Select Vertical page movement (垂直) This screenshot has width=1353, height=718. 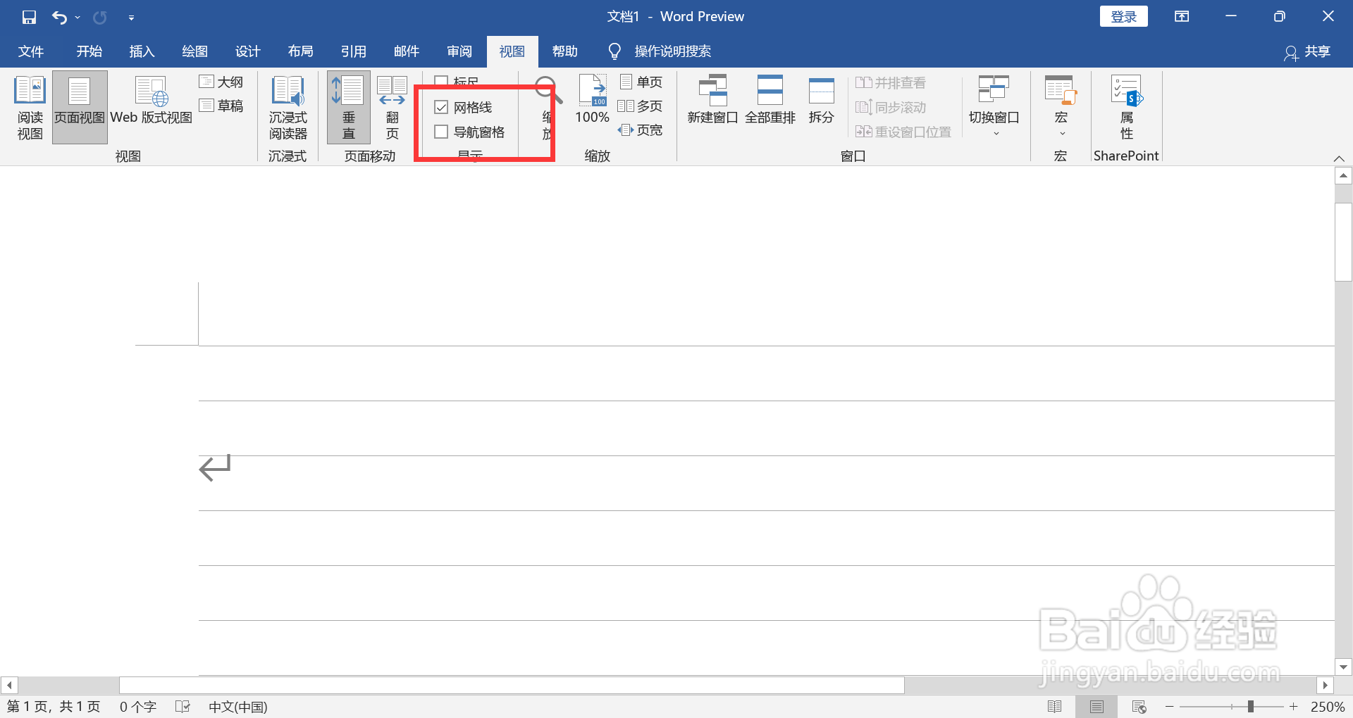coord(348,108)
